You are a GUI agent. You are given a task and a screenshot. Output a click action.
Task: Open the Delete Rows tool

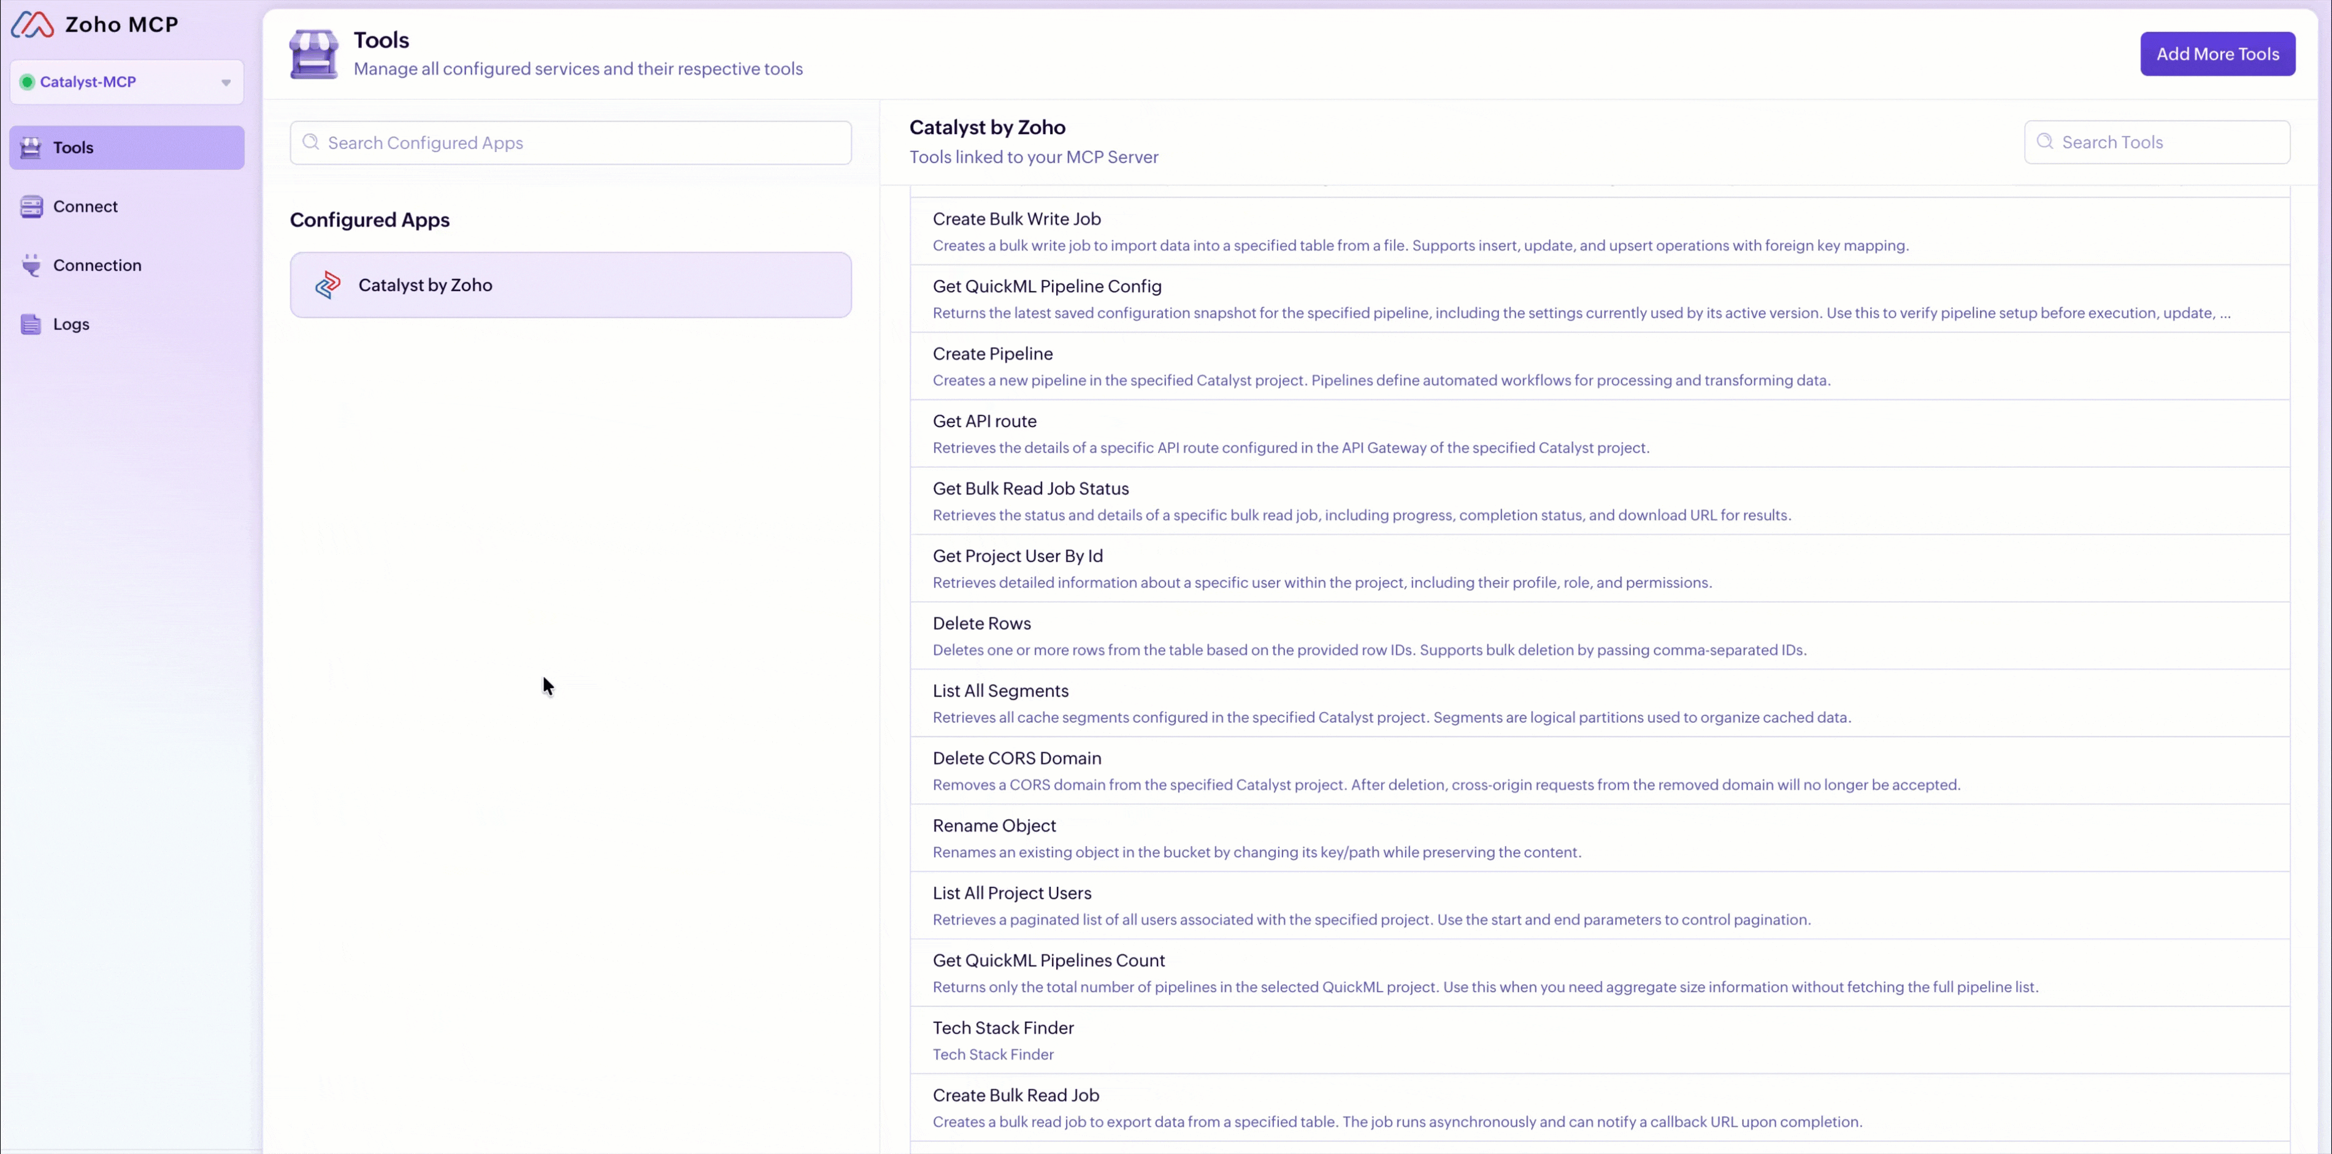point(1600,636)
